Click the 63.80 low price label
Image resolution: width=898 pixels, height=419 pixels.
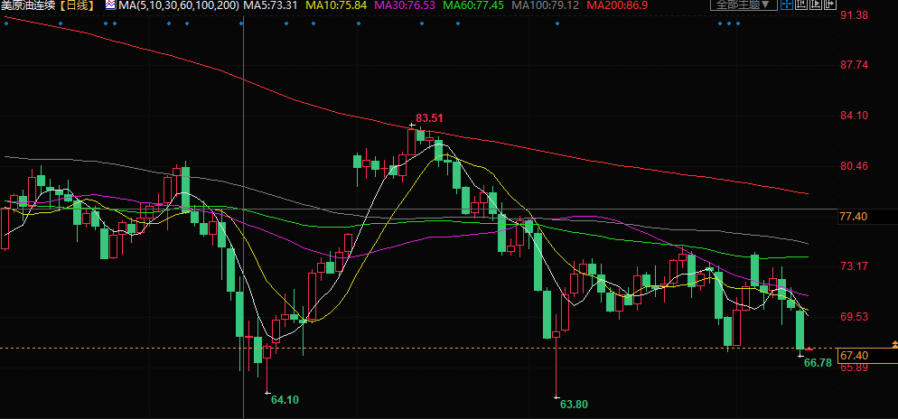click(x=575, y=404)
